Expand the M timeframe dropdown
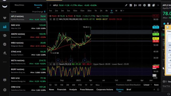This screenshot has height=96, width=171. click(x=122, y=11)
